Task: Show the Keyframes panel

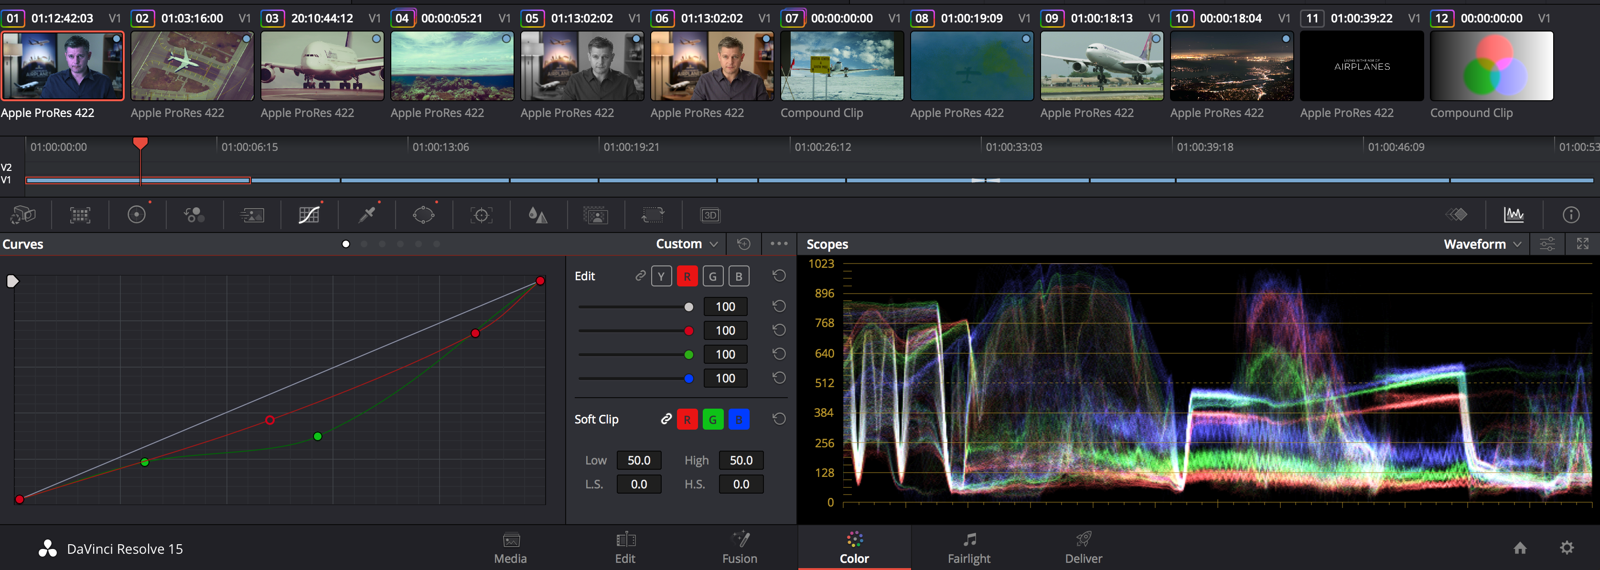Action: tap(1457, 215)
